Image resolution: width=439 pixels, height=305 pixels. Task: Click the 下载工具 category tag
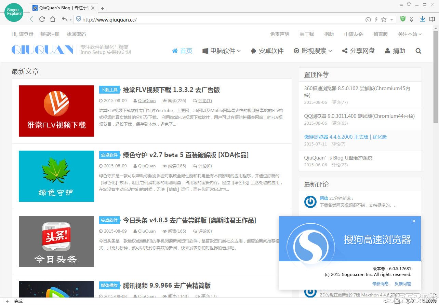(x=109, y=90)
